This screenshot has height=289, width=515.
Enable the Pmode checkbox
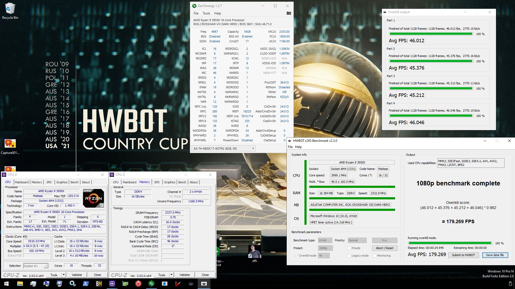[x=349, y=248]
